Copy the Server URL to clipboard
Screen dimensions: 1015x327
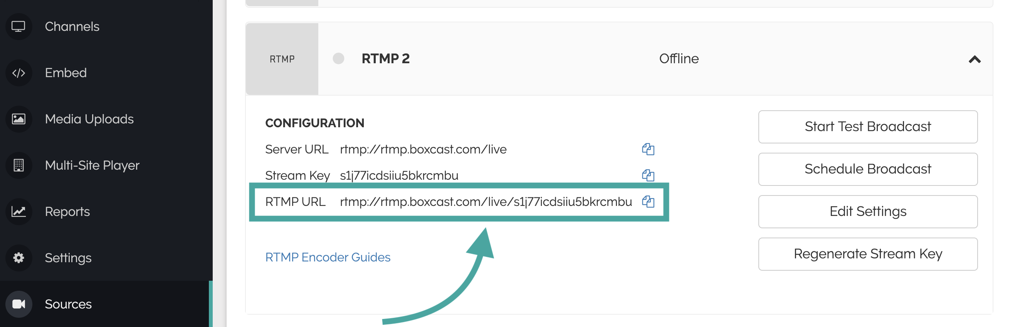[648, 149]
